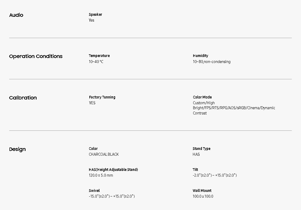Click the CHARCOAL BLACK color value
This screenshot has width=301, height=210.
pyautogui.click(x=104, y=154)
